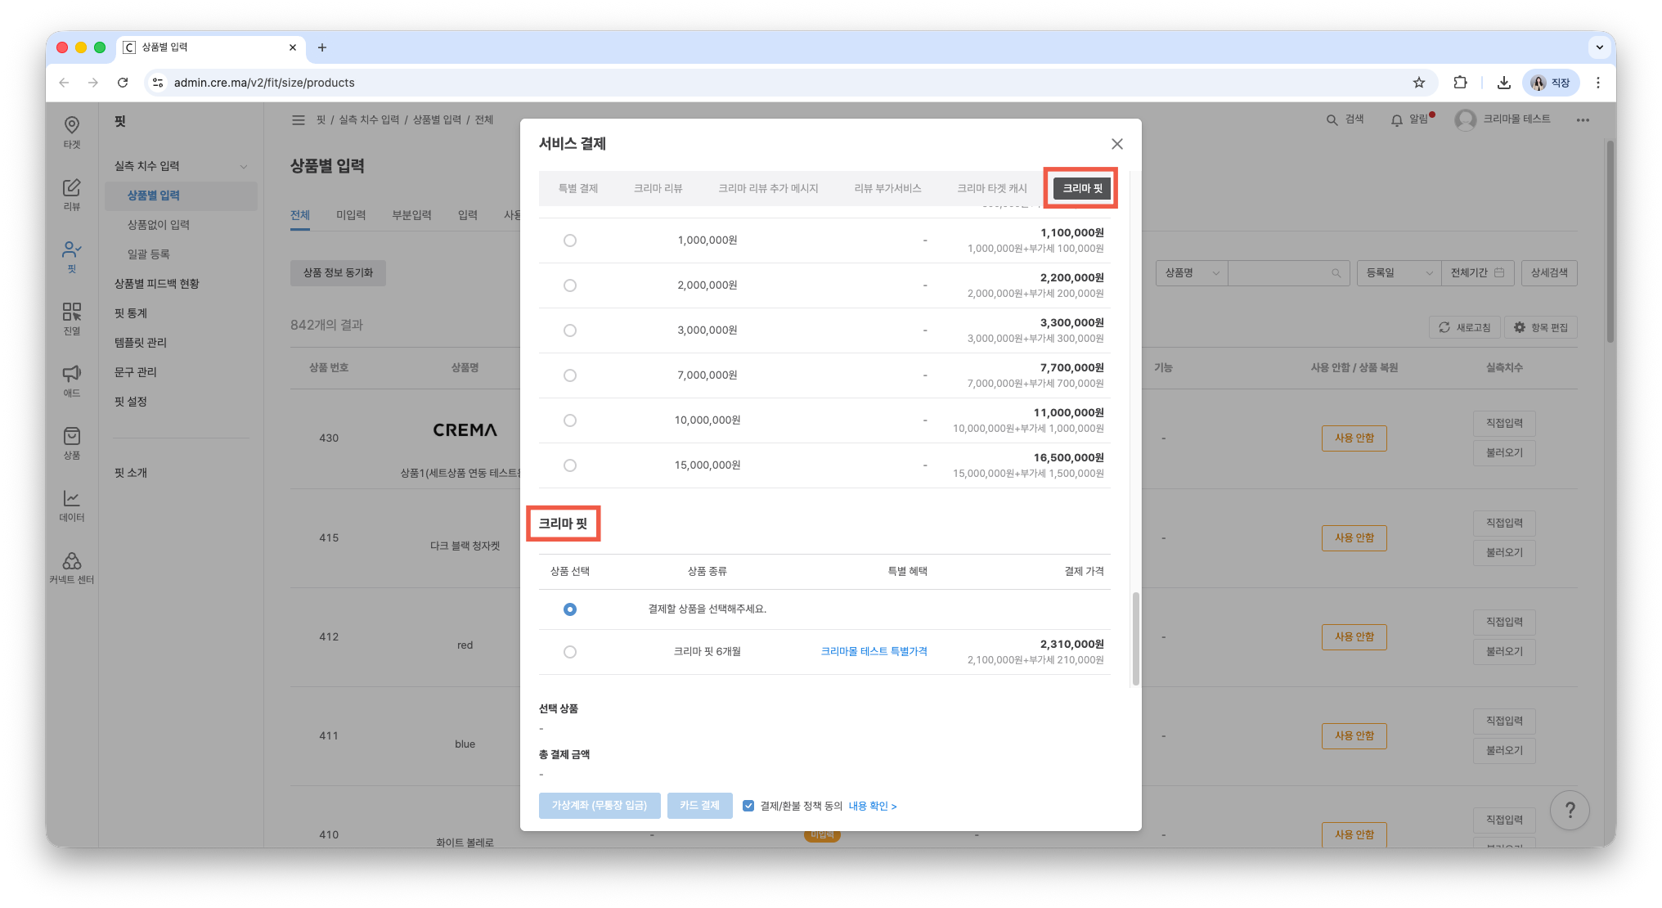Click the 알림 notification bell icon
Image resolution: width=1662 pixels, height=908 pixels.
[x=1397, y=120]
